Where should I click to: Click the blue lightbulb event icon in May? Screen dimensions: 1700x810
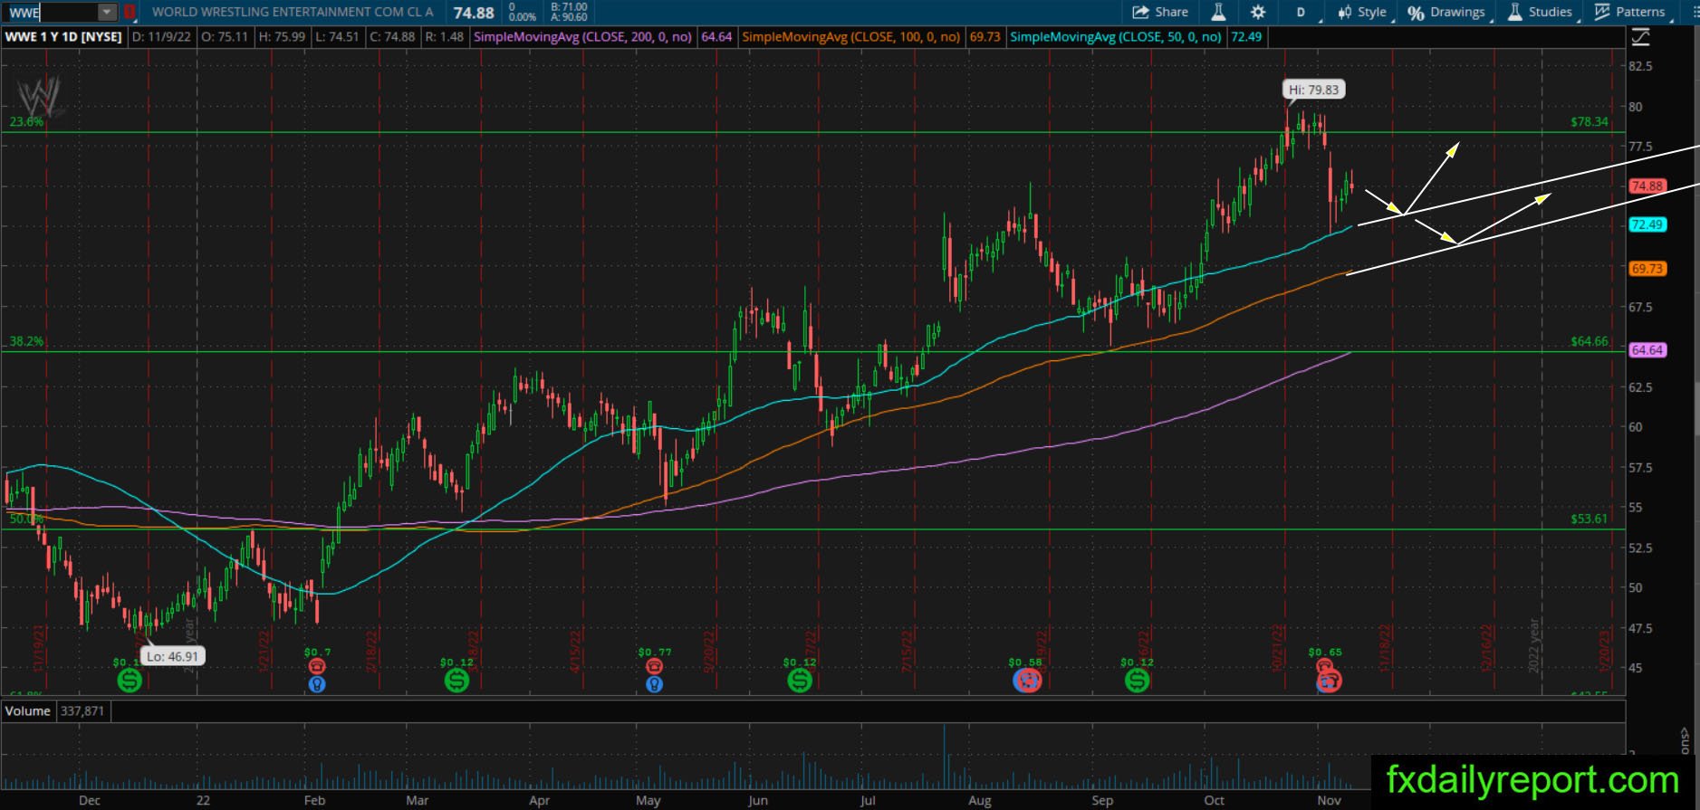(x=654, y=684)
